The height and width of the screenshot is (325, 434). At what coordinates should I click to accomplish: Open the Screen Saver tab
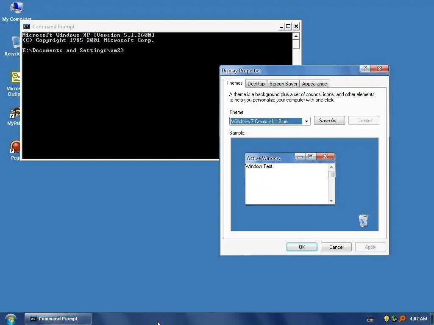(x=283, y=84)
